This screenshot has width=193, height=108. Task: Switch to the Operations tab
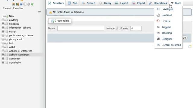coord(158,3)
